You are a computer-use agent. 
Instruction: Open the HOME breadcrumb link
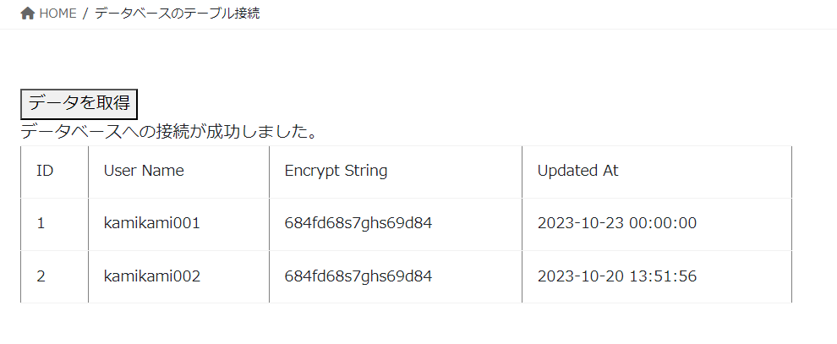pos(57,14)
